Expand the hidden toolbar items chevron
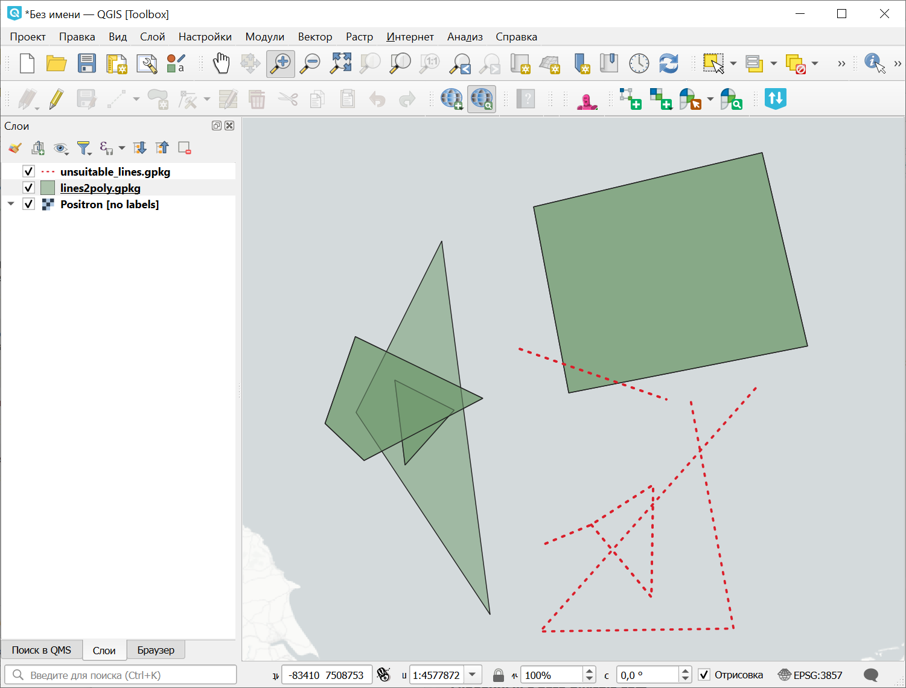906x688 pixels. (x=841, y=63)
